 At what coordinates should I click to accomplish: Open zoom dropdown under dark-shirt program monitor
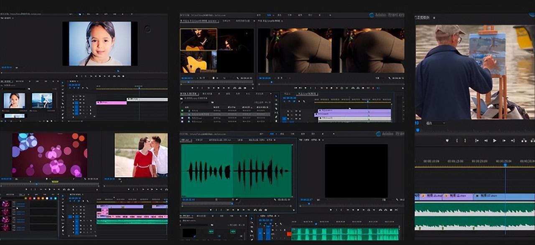tap(278, 78)
